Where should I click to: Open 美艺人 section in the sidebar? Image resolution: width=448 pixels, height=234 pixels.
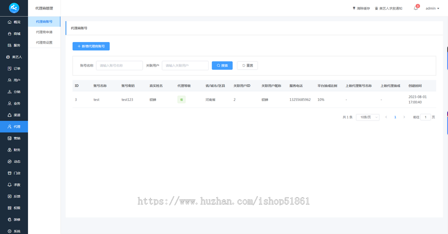14,57
